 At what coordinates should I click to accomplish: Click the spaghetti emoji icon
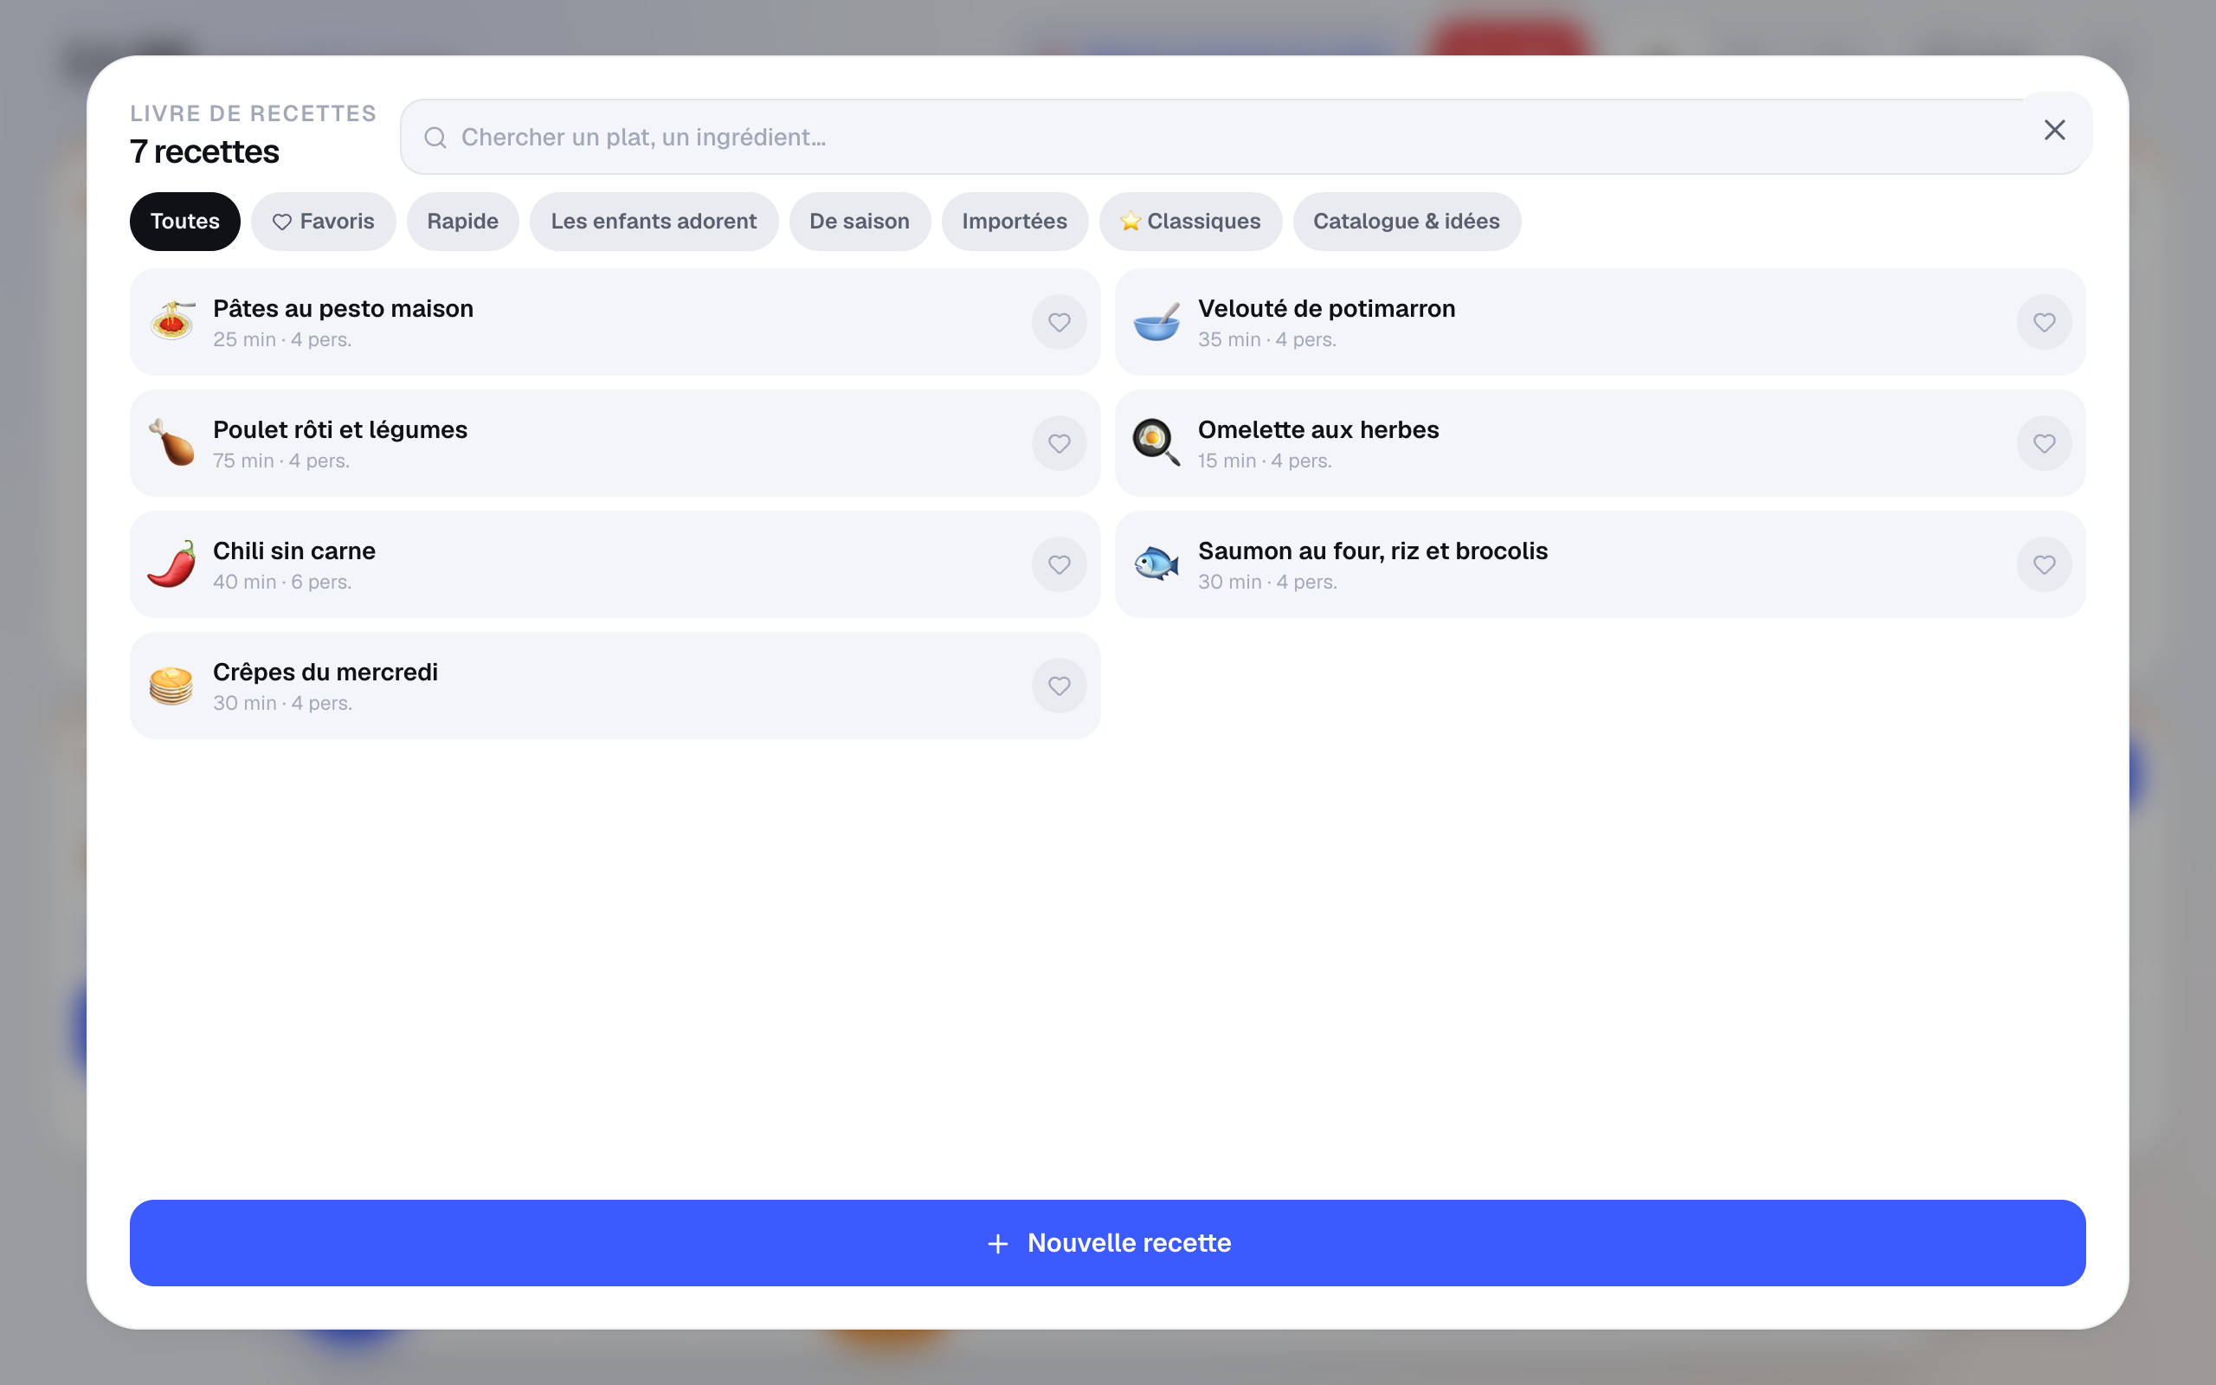pos(172,321)
